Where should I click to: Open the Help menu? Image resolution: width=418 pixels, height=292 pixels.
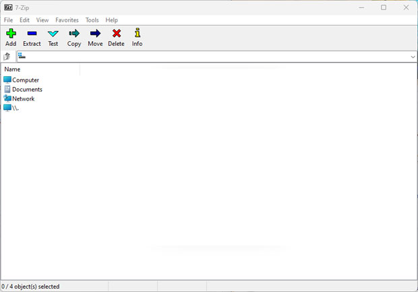click(111, 20)
